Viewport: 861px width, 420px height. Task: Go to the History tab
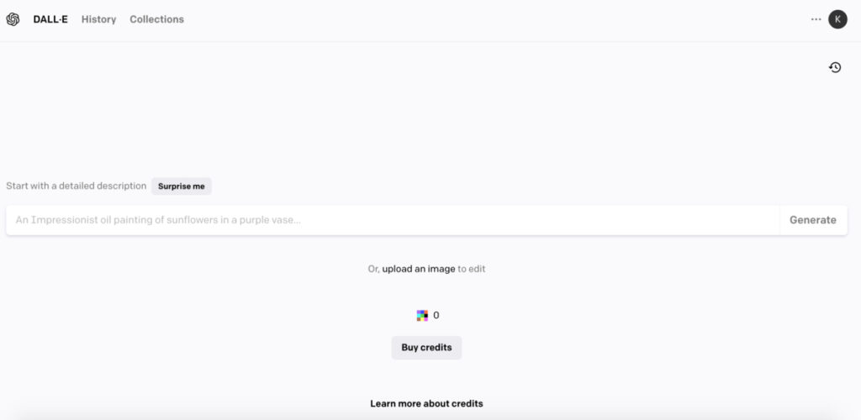click(98, 19)
